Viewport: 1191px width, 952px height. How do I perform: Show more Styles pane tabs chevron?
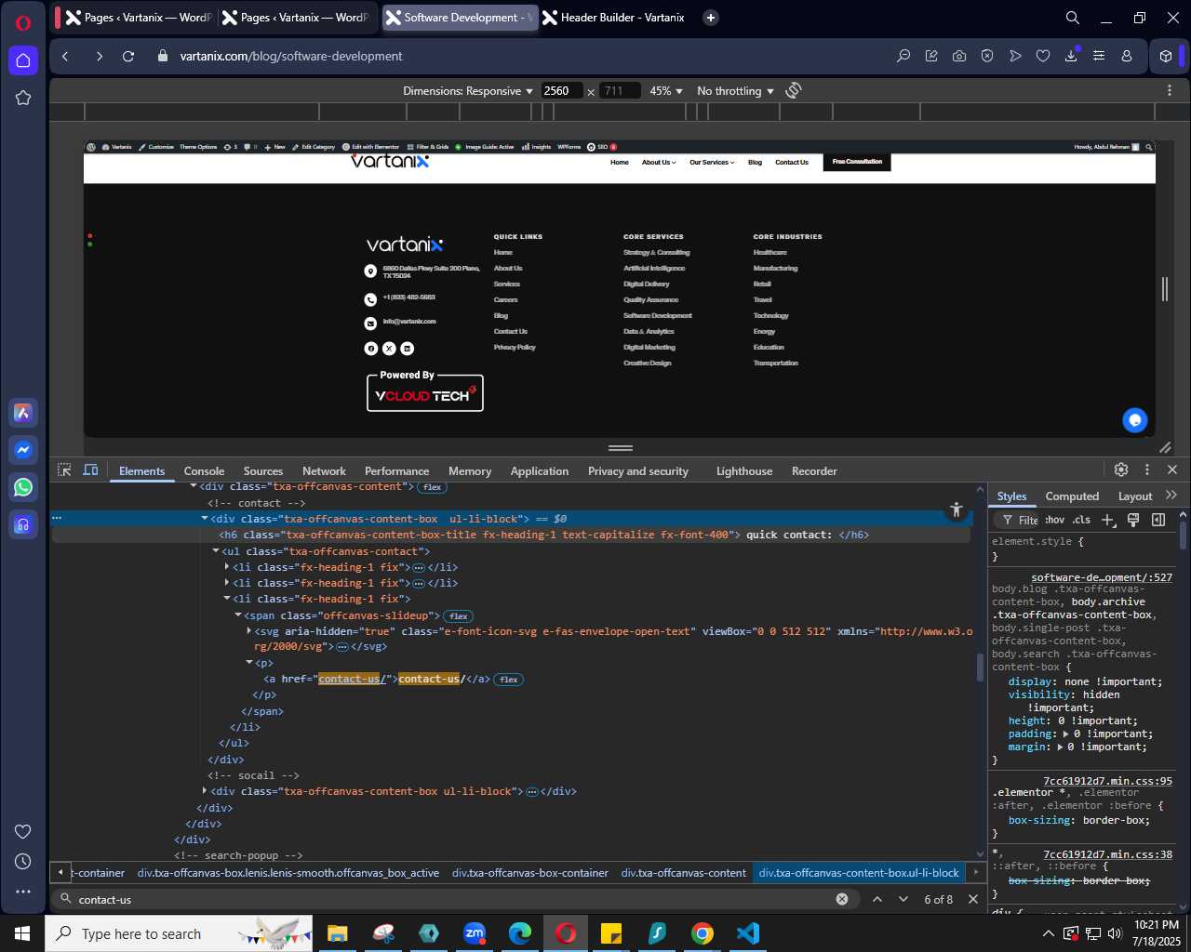[x=1171, y=496]
